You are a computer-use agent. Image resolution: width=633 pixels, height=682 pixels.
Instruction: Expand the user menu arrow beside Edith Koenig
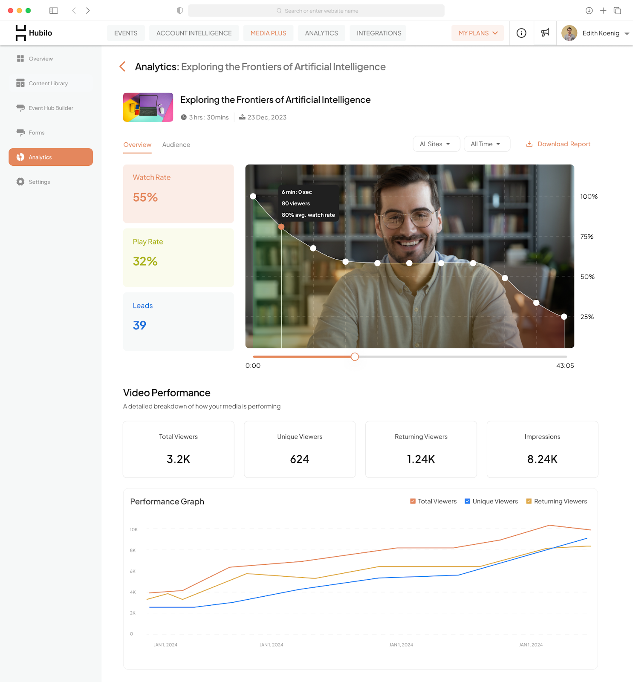pyautogui.click(x=627, y=34)
